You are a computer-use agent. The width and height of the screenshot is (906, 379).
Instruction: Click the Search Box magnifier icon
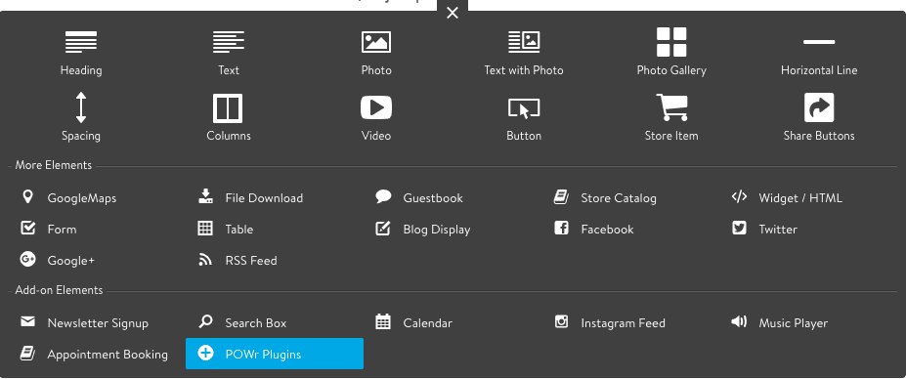(205, 321)
